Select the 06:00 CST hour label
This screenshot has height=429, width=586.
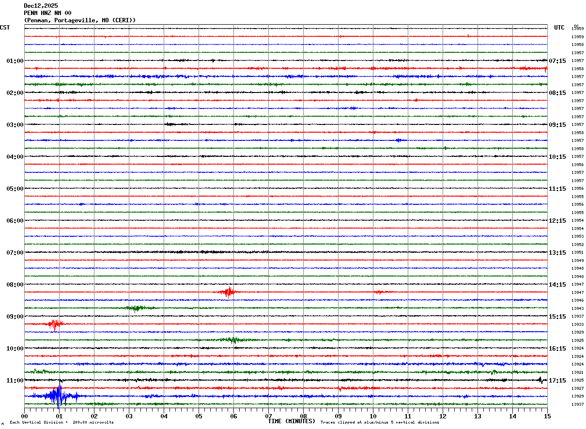click(x=15, y=221)
